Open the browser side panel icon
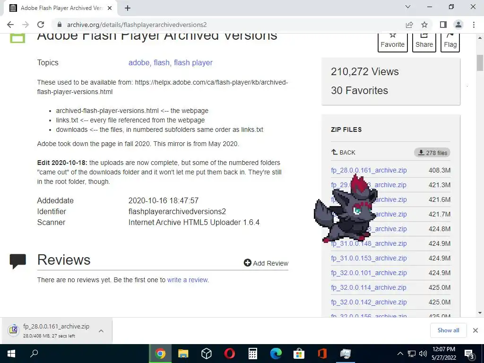The width and height of the screenshot is (484, 363). point(443,25)
